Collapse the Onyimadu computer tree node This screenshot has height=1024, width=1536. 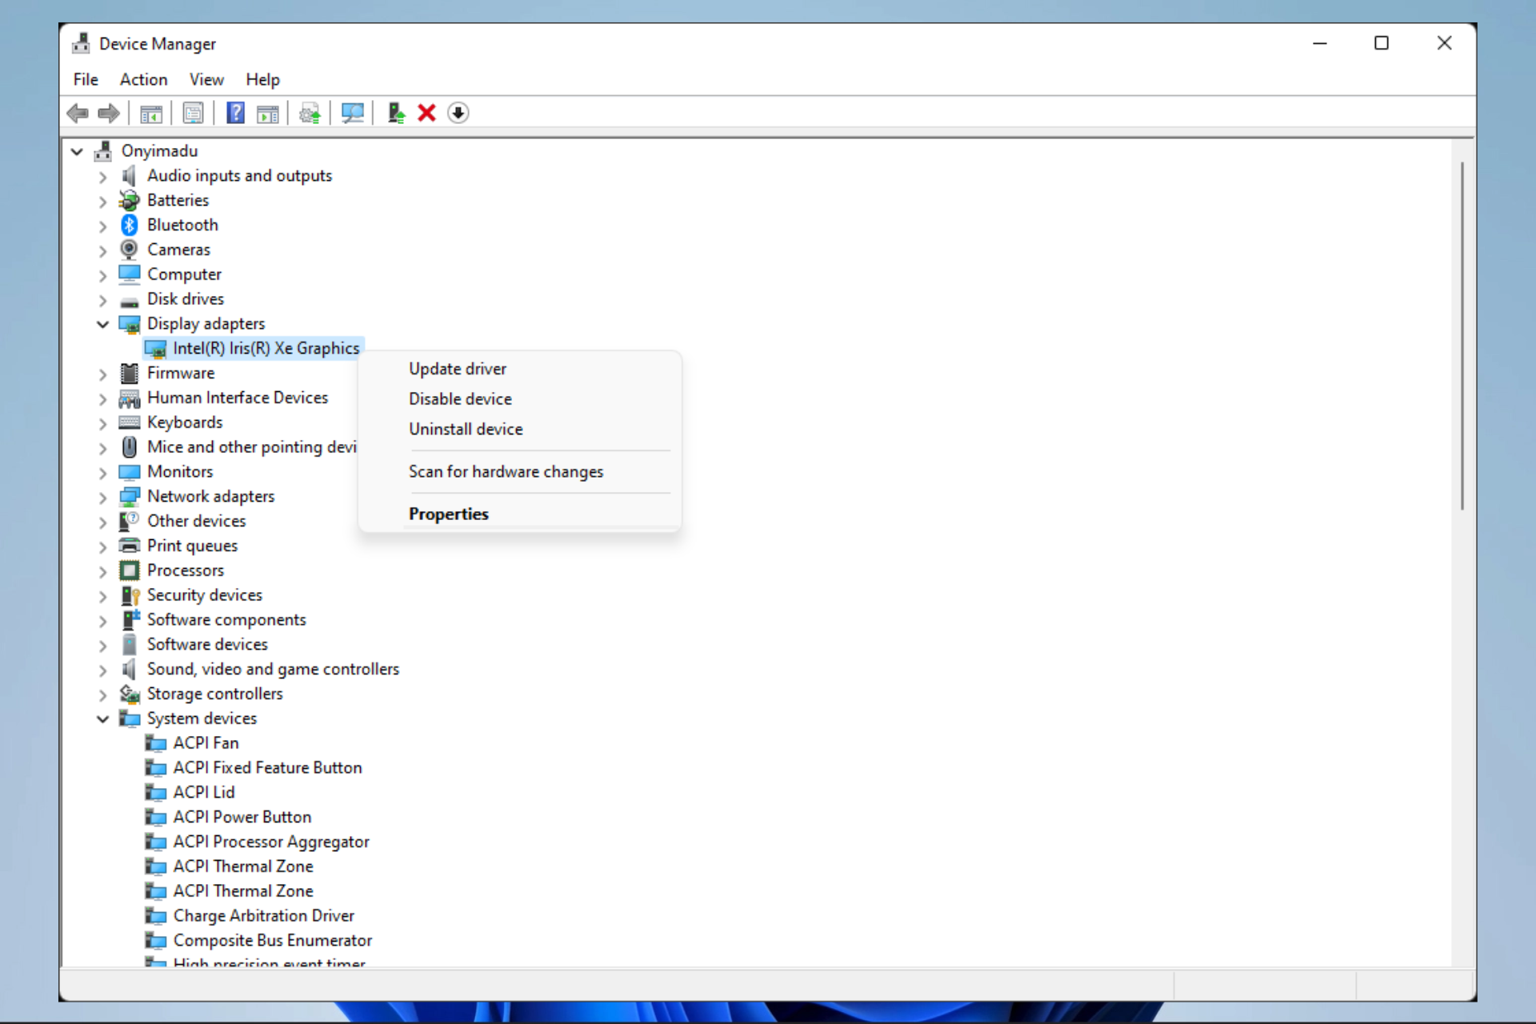click(75, 150)
